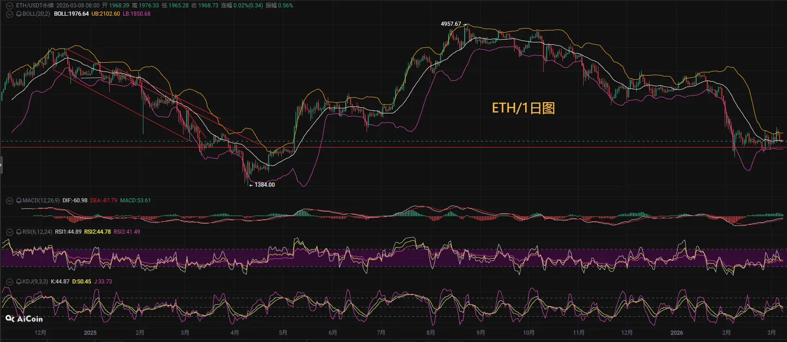The height and width of the screenshot is (342, 787).
Task: Click the 11月 label on the time axis
Action: tap(579, 333)
